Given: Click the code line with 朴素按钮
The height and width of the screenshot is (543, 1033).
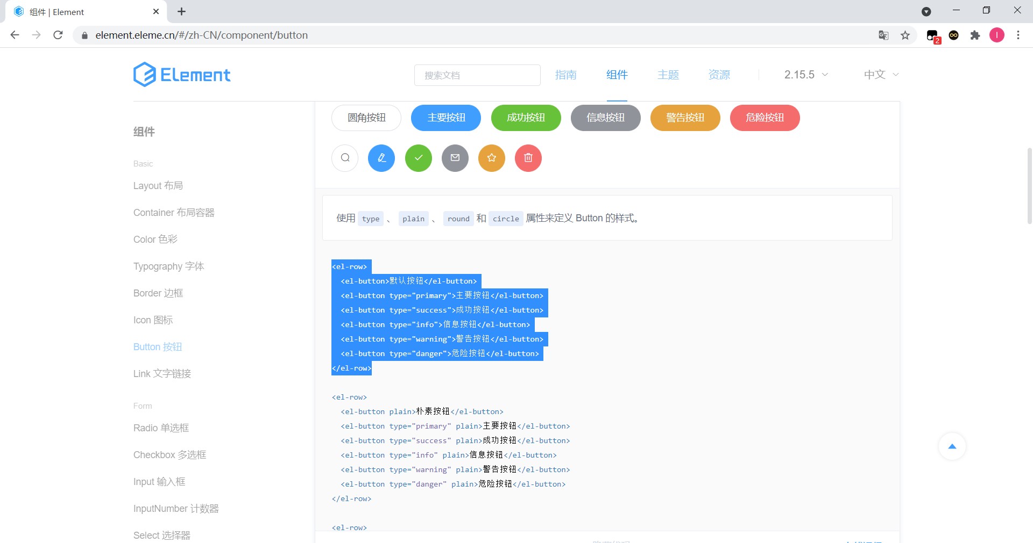Looking at the screenshot, I should pos(422,411).
